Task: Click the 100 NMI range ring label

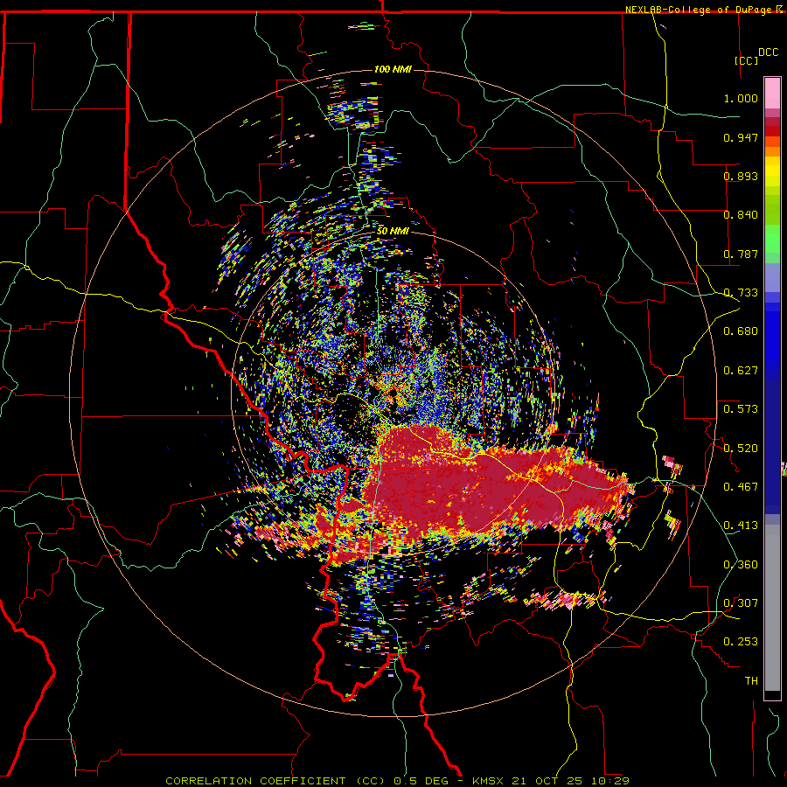Action: pos(393,69)
